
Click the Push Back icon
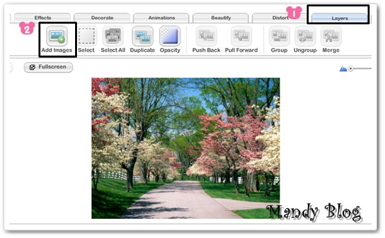(x=206, y=36)
